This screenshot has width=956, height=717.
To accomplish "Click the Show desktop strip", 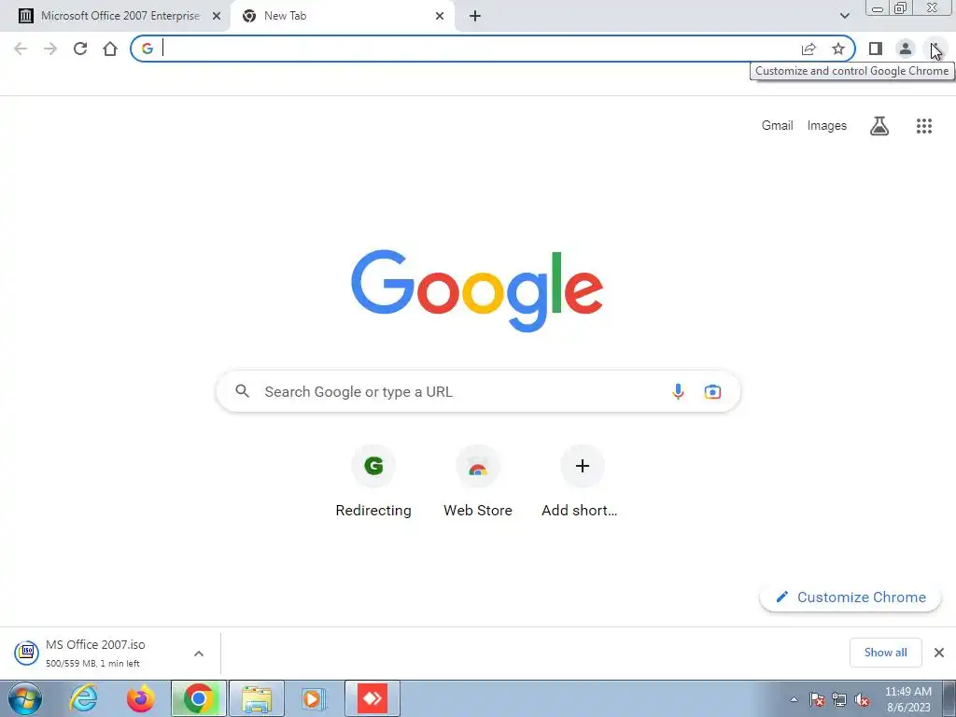I will point(949,698).
